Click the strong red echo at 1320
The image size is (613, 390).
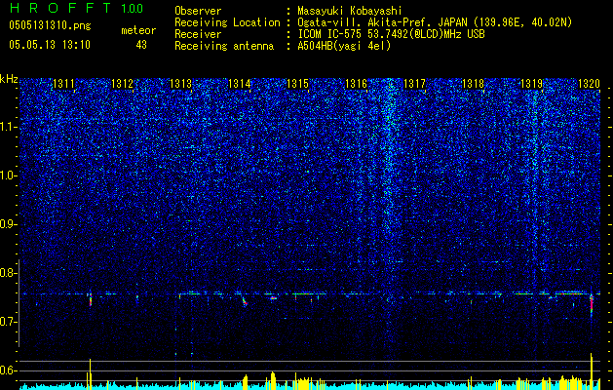pyautogui.click(x=592, y=304)
